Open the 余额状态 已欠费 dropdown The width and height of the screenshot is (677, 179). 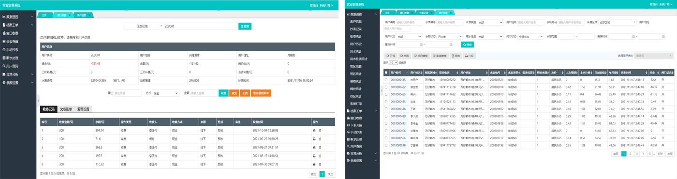coord(449,36)
